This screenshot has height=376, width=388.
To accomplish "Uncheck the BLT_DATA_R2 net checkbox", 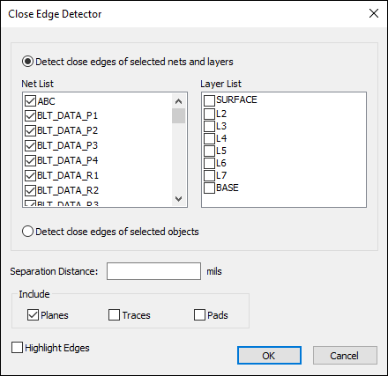I will 30,190.
